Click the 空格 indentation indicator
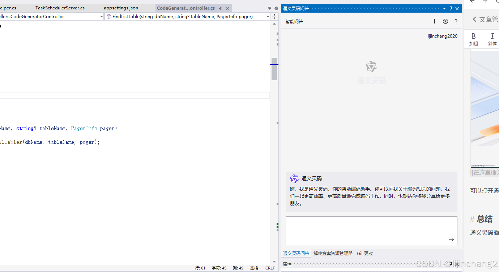 point(254,268)
